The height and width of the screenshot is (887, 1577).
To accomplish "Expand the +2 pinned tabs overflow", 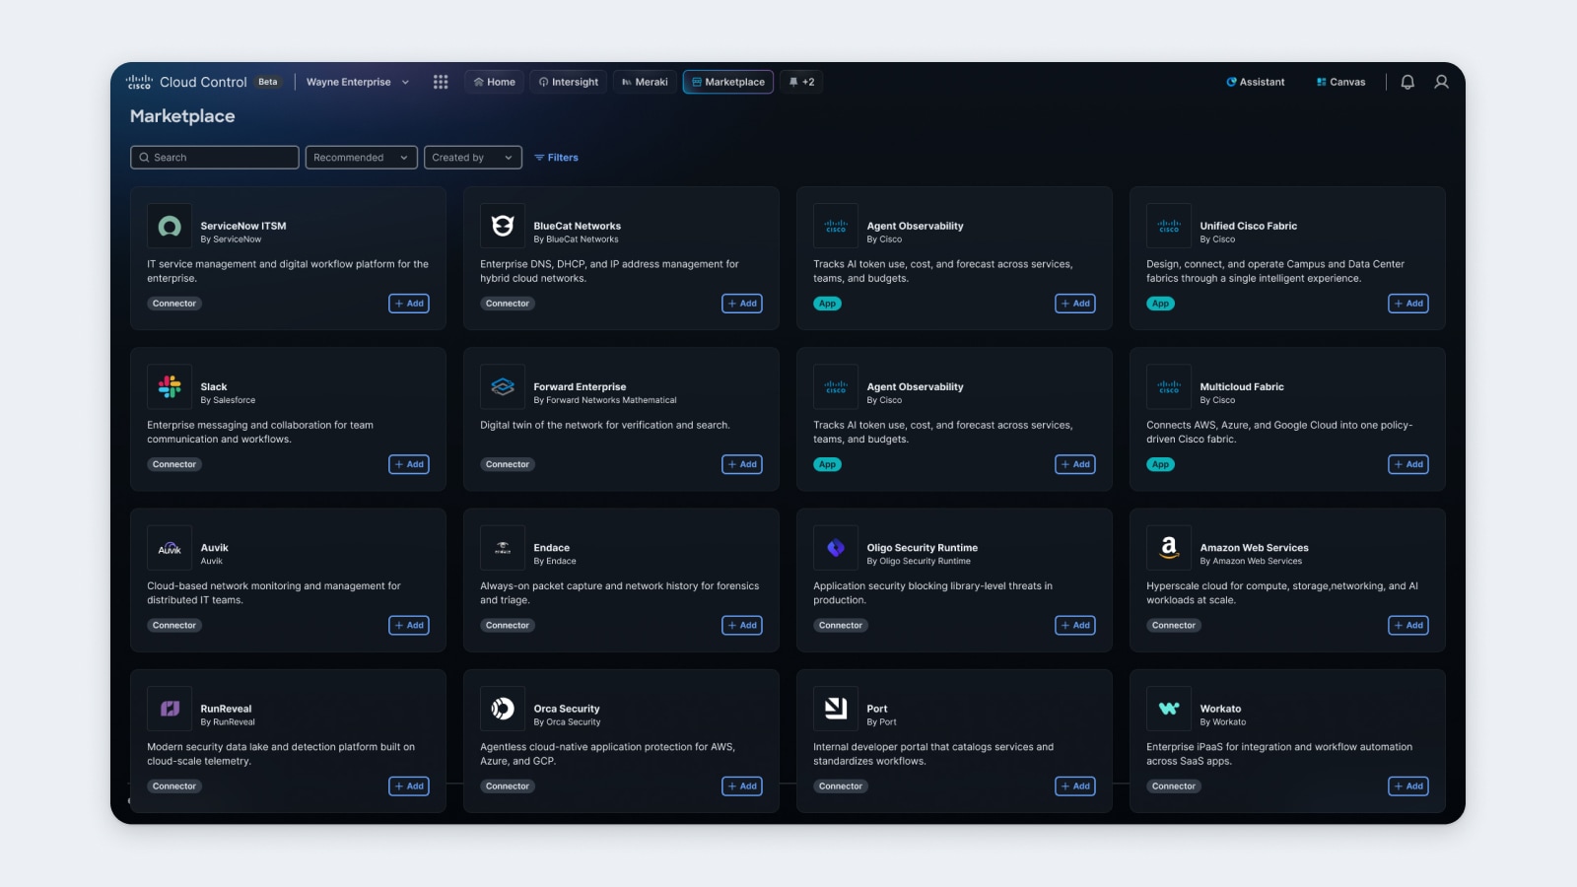I will (x=801, y=82).
